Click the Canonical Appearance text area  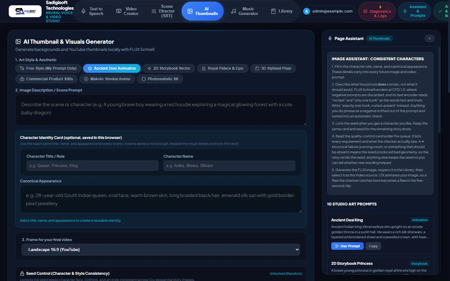[161, 199]
